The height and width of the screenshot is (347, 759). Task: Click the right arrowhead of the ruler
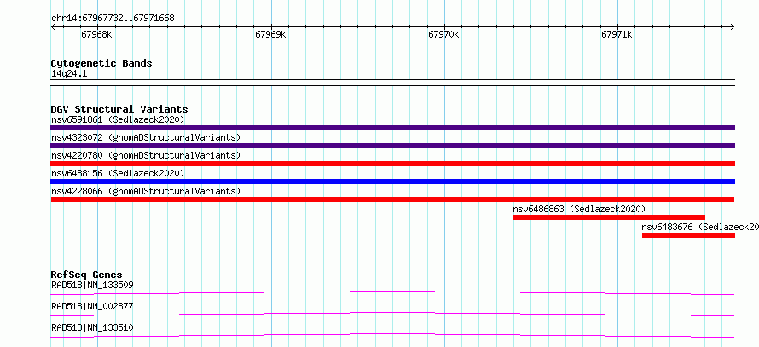[733, 26]
